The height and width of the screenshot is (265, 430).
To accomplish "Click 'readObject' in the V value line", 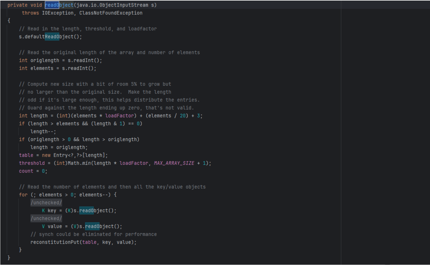I will click(x=99, y=226).
